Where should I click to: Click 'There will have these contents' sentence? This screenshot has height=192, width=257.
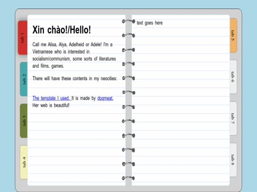click(x=75, y=79)
